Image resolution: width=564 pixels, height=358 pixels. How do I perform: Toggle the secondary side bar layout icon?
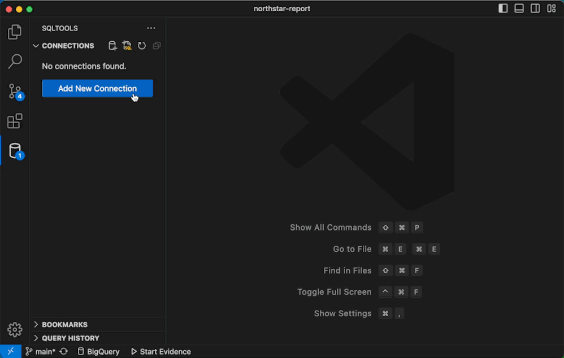click(535, 8)
